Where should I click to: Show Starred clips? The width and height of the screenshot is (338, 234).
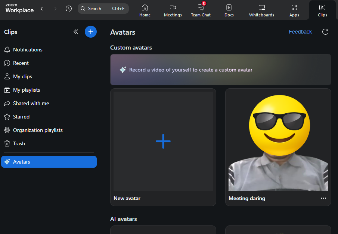tap(21, 117)
